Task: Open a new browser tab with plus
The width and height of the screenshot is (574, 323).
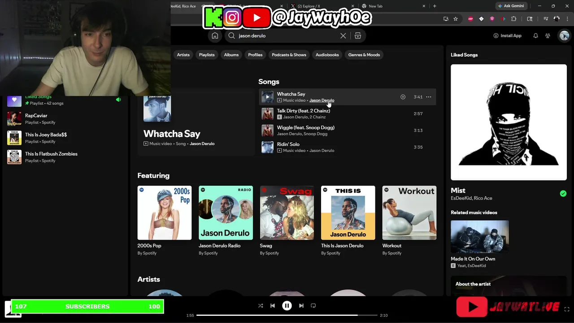Action: click(435, 6)
